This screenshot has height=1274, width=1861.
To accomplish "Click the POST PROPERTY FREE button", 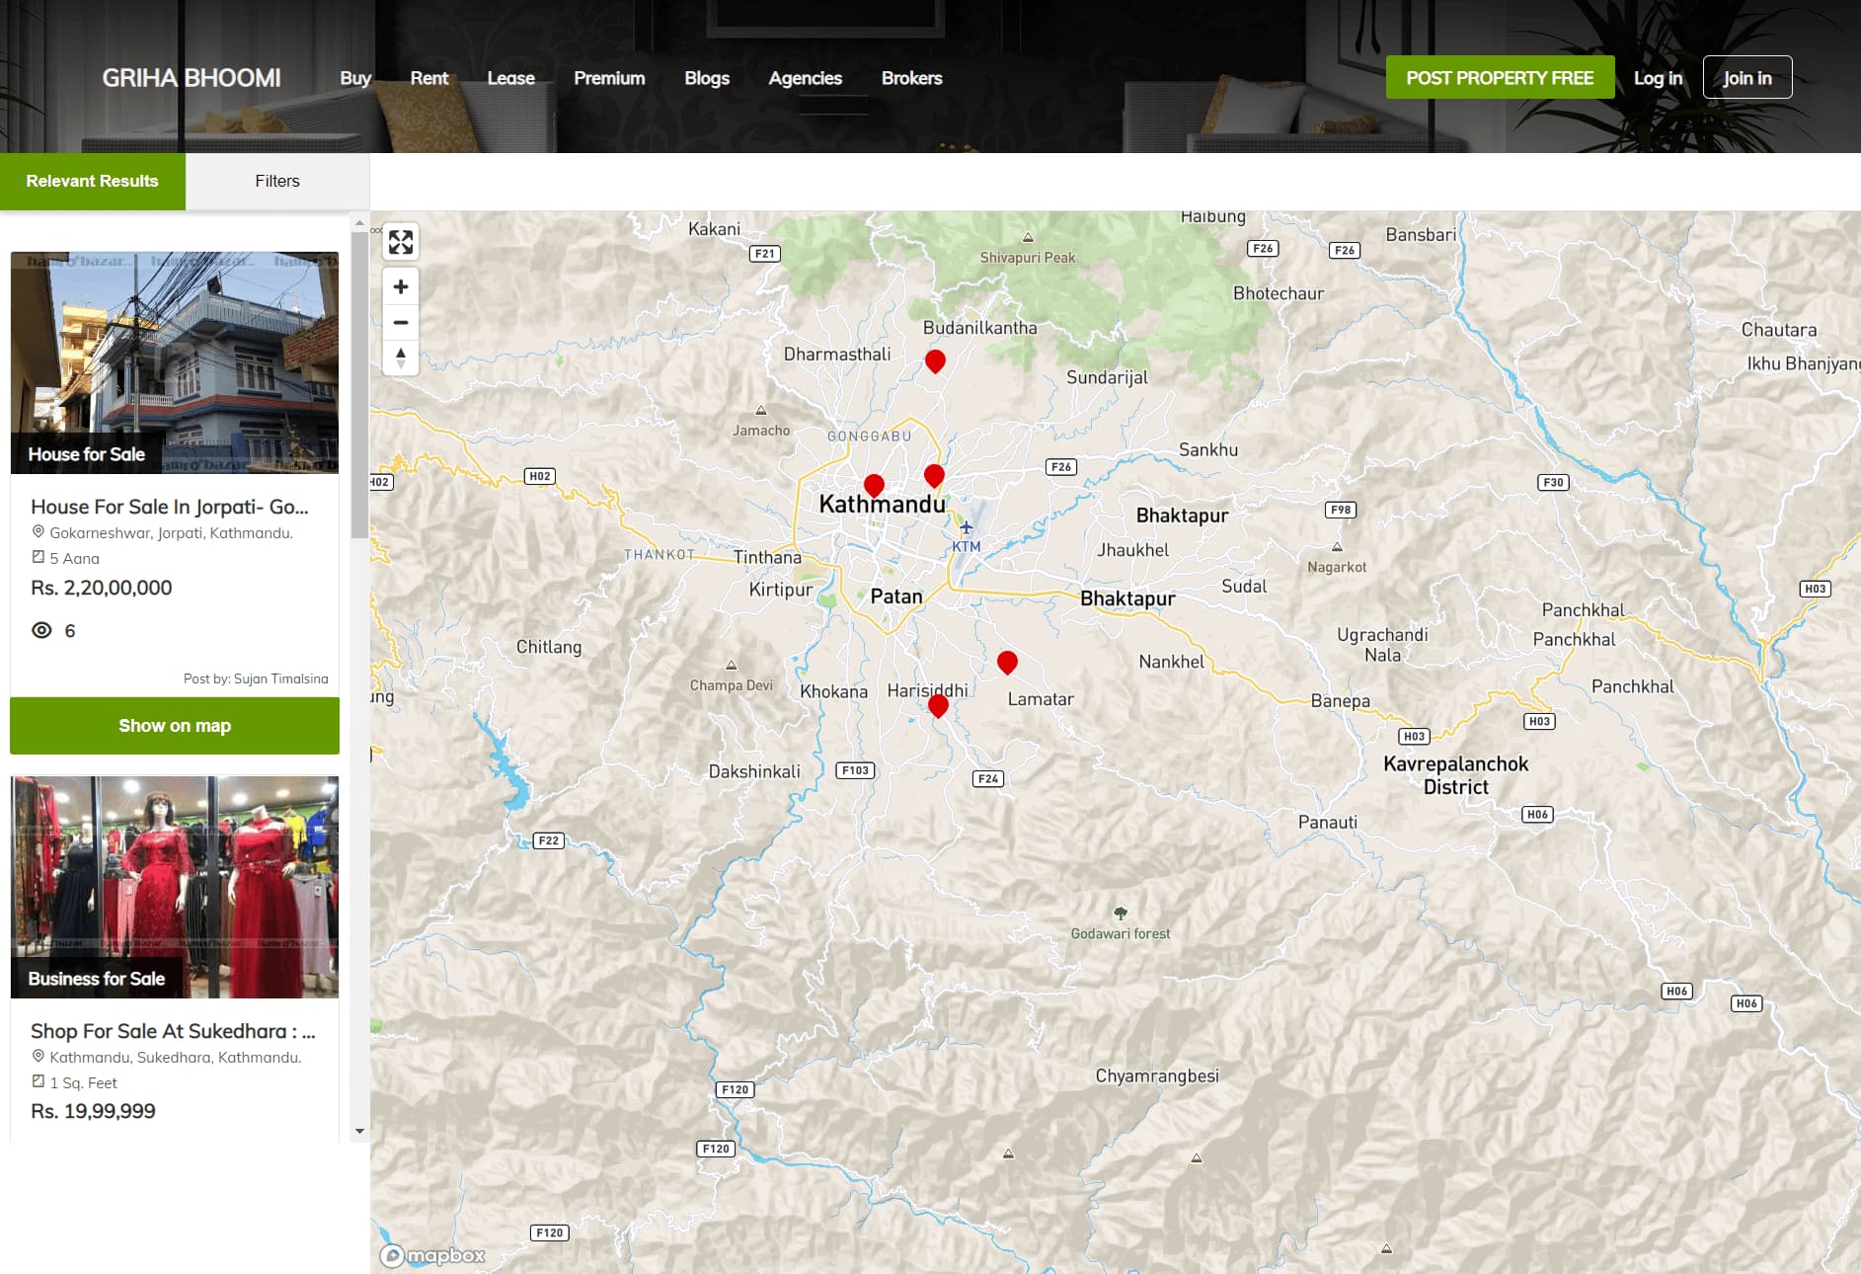I will (x=1501, y=77).
